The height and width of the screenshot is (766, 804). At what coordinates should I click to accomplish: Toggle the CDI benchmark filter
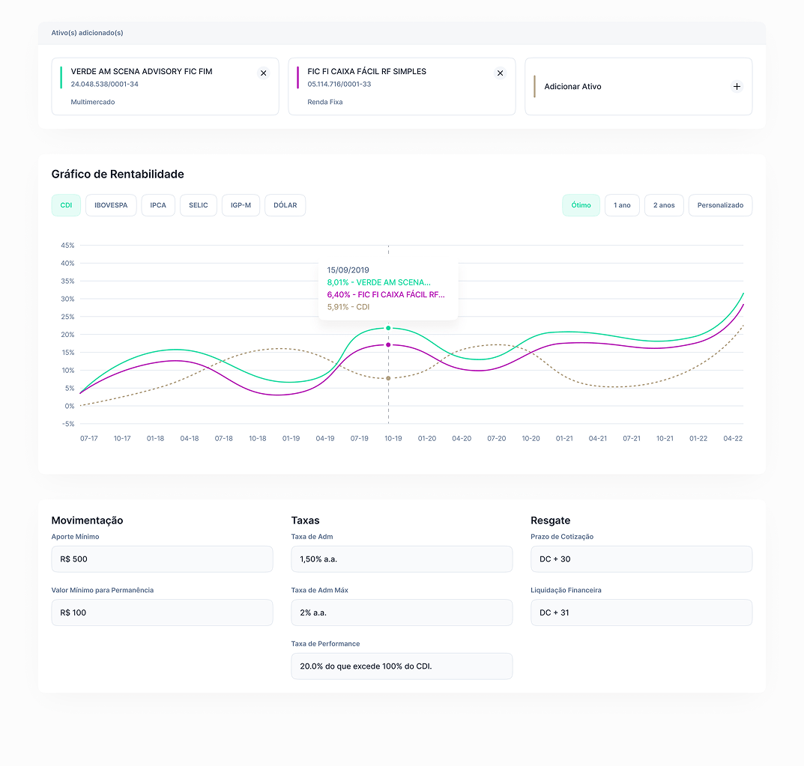(66, 205)
